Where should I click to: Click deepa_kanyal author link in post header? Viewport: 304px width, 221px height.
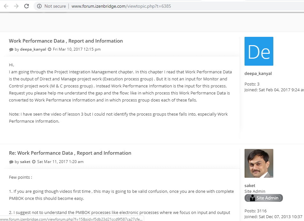(33, 49)
